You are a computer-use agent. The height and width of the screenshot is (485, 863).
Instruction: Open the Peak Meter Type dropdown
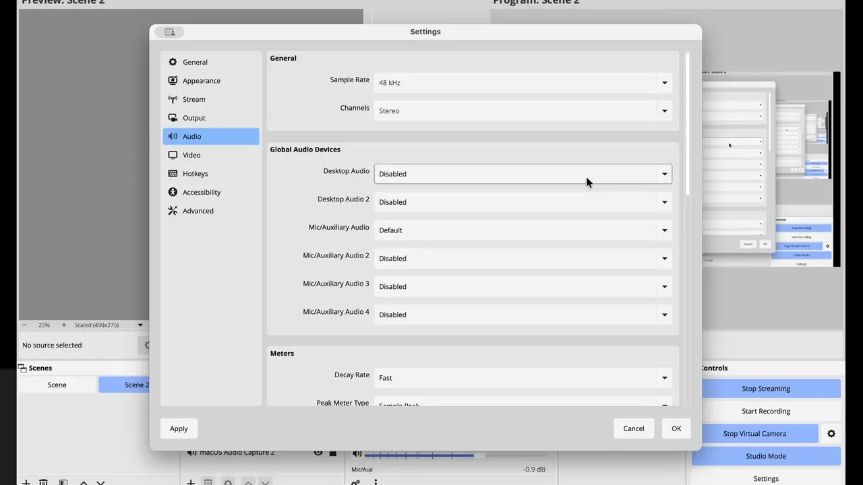point(523,403)
